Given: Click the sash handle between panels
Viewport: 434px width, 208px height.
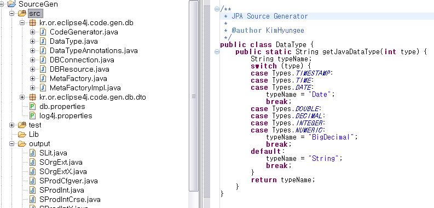Looking at the screenshot, I should point(201,104).
